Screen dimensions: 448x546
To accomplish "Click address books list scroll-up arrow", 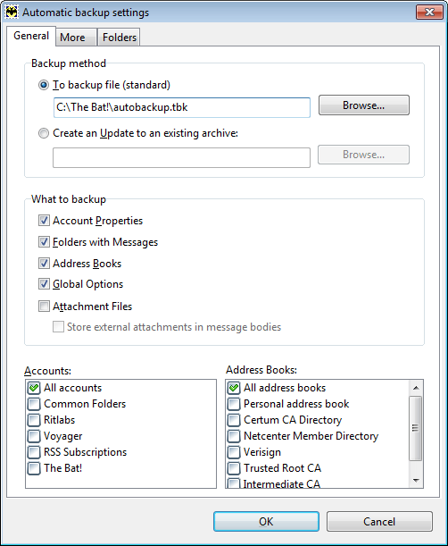I will 416,388.
